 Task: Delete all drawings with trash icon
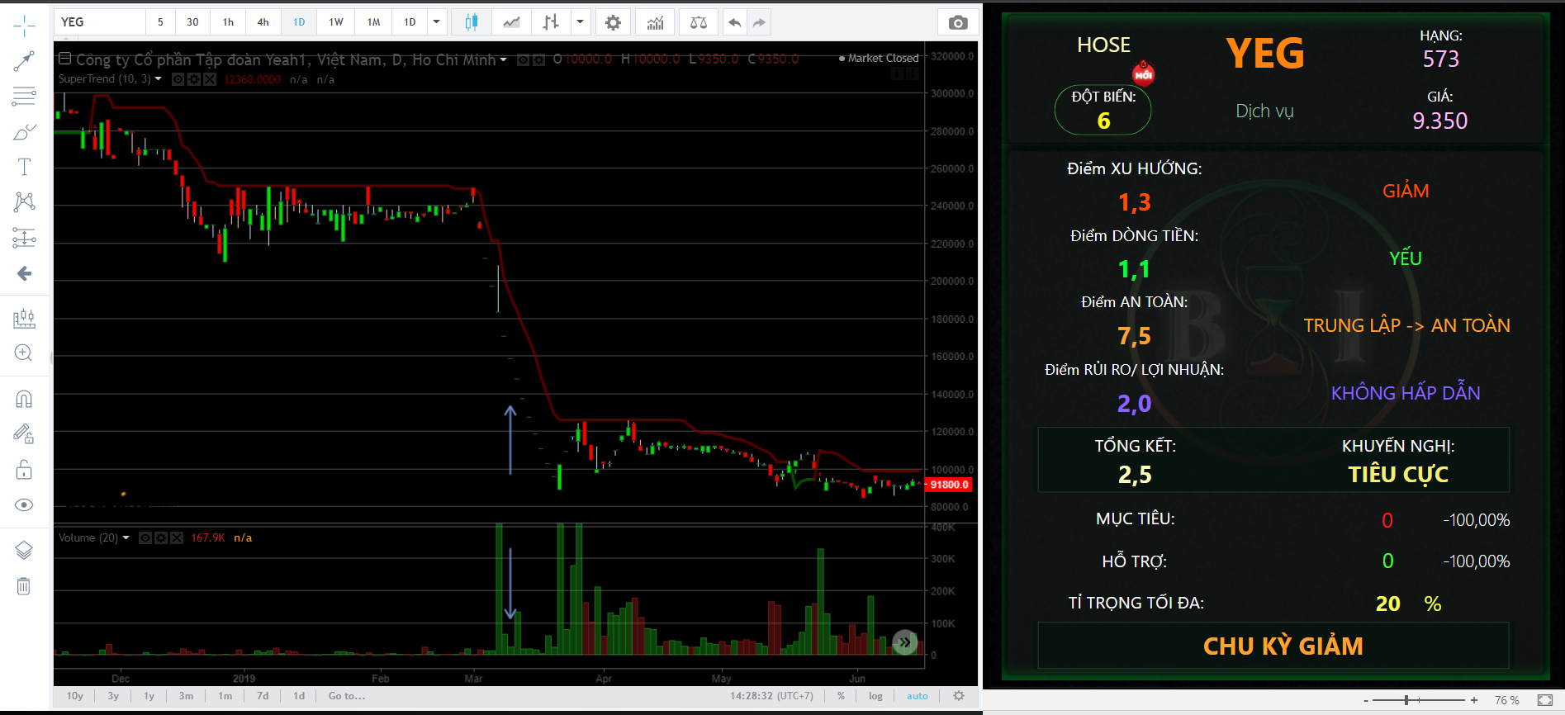coord(24,586)
